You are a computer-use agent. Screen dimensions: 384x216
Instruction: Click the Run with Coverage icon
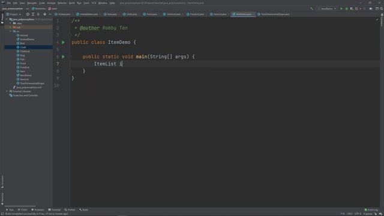pos(352,8)
